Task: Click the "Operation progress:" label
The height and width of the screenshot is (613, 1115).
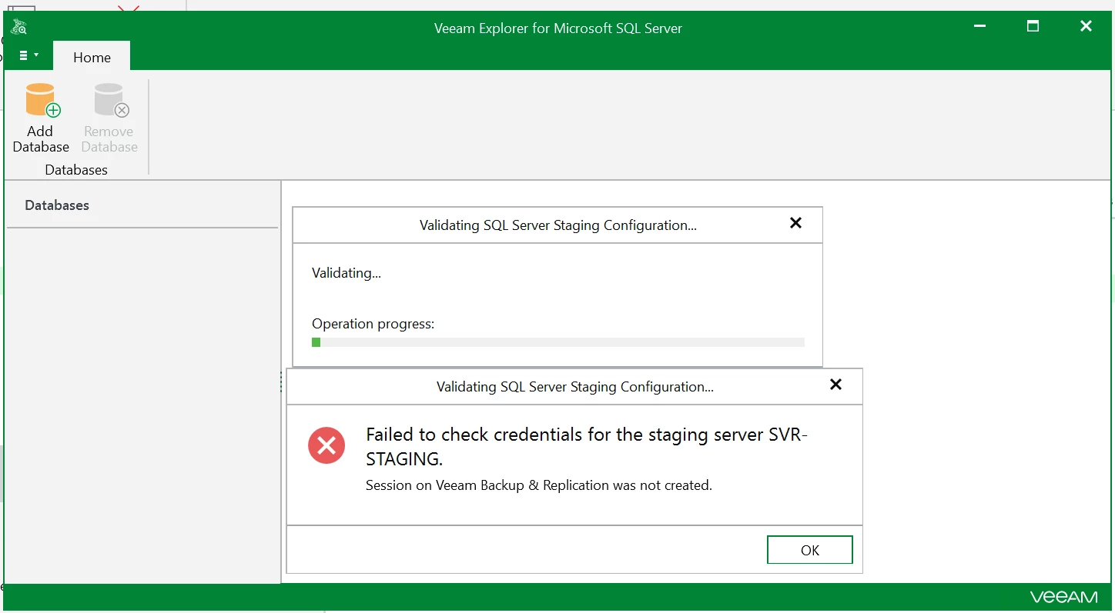Action: (373, 324)
